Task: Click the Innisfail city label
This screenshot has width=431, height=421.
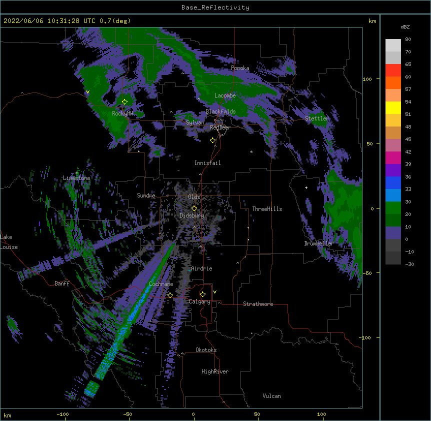Action: pos(207,163)
